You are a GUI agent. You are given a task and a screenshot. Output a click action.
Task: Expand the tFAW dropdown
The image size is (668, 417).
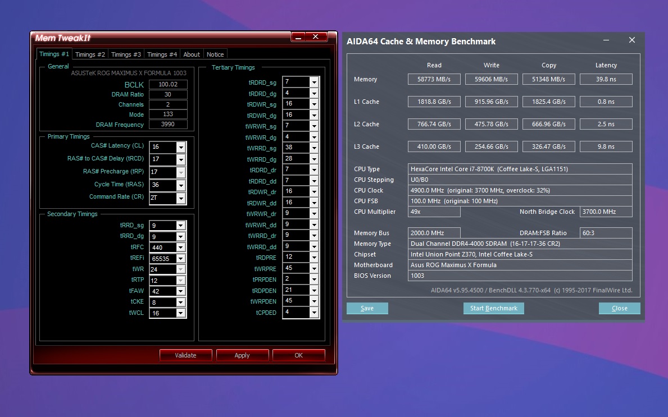click(x=181, y=291)
